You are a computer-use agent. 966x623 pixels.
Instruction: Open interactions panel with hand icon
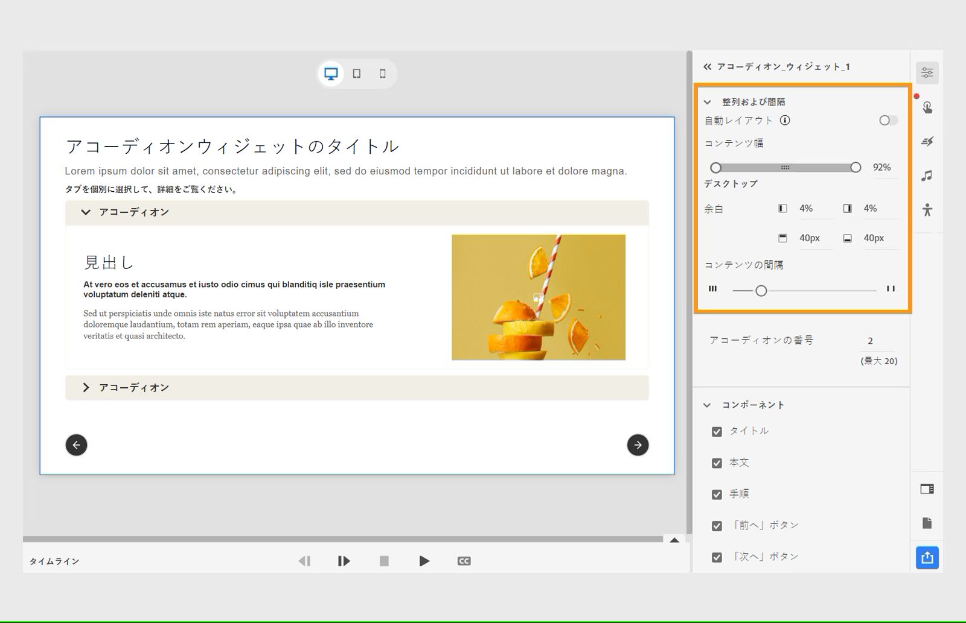(x=927, y=107)
